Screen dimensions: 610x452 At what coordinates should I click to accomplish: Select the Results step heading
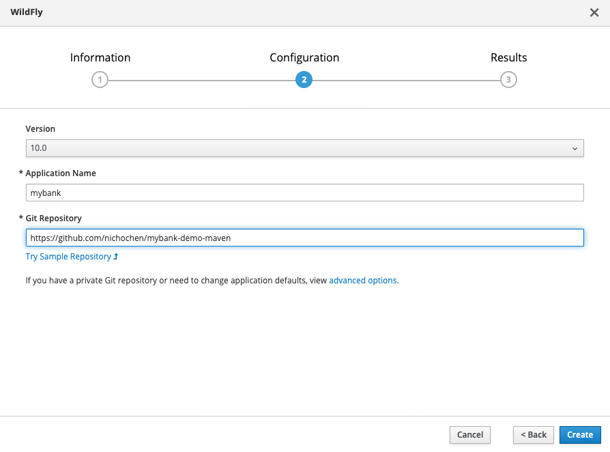click(508, 57)
